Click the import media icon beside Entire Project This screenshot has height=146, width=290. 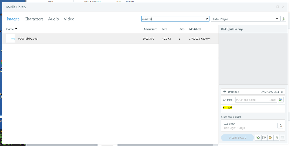tap(283, 19)
